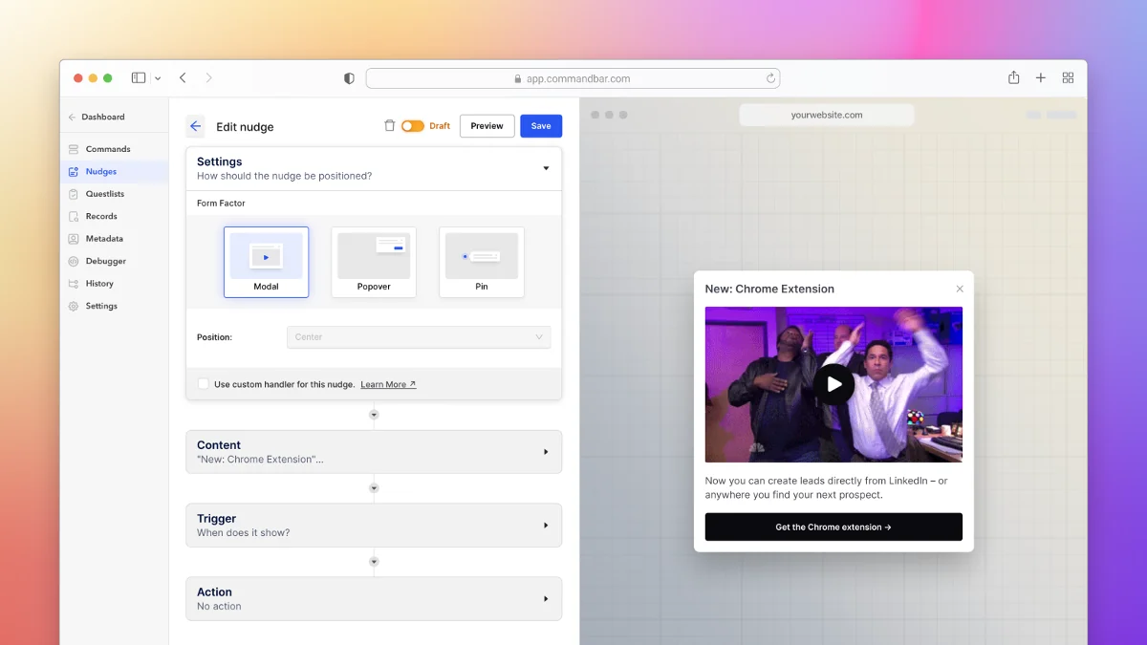Select the Modal form factor
1147x645 pixels.
(266, 262)
